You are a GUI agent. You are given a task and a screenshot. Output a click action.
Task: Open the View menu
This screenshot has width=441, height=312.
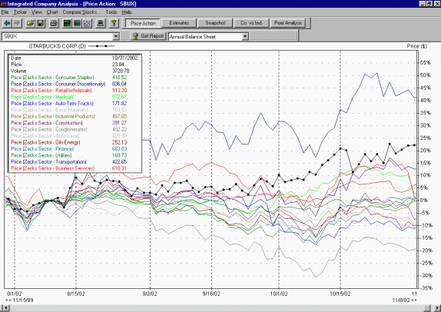(37, 12)
